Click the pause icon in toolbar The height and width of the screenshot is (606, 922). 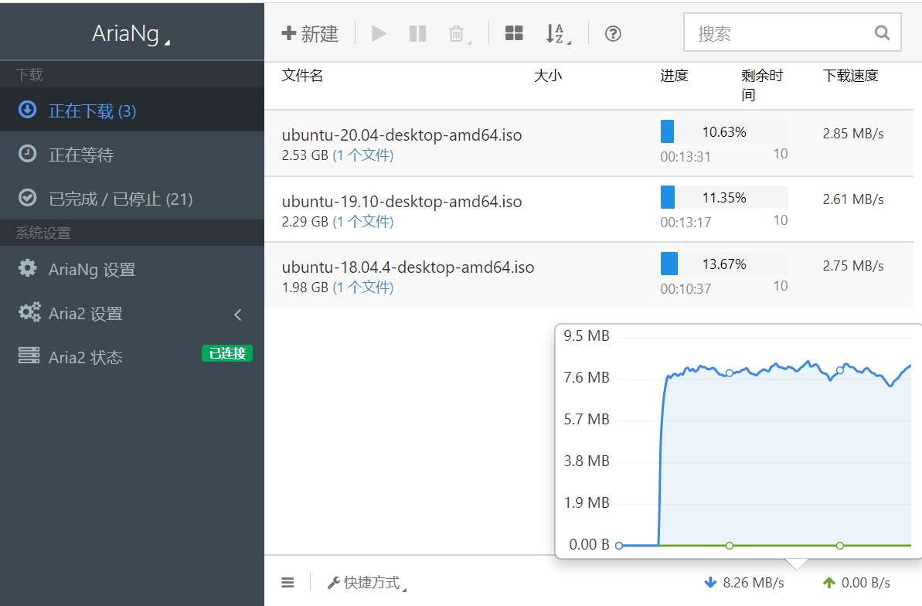(418, 33)
